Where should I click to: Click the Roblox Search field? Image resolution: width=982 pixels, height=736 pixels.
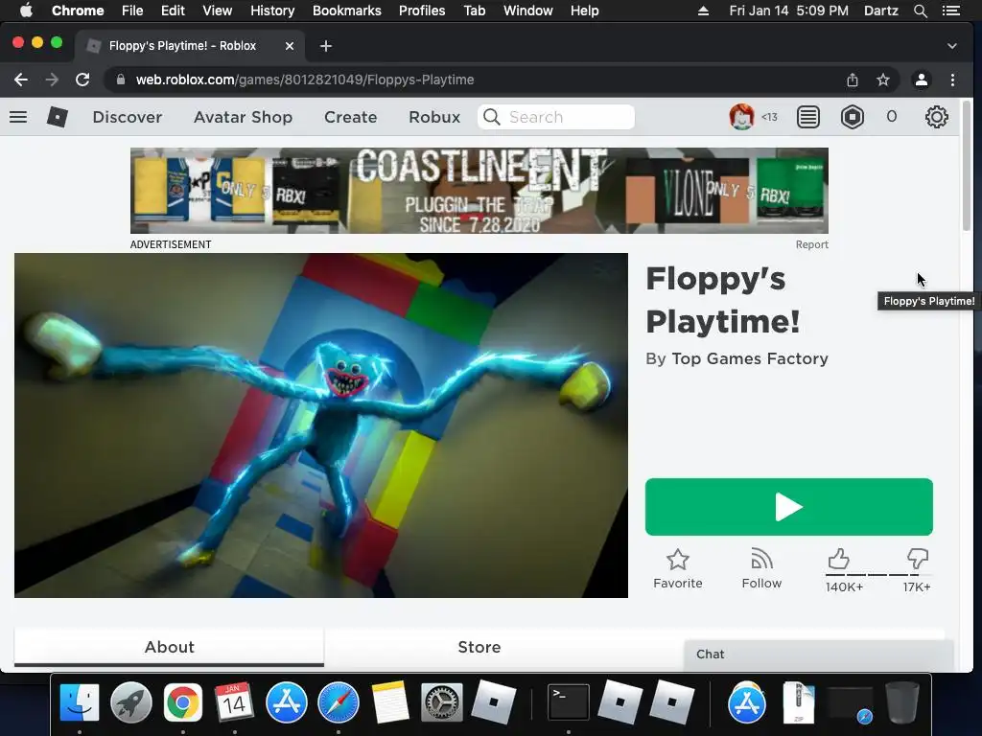point(556,117)
